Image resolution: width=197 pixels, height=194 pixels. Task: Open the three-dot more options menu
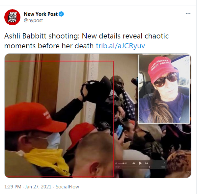(188, 14)
